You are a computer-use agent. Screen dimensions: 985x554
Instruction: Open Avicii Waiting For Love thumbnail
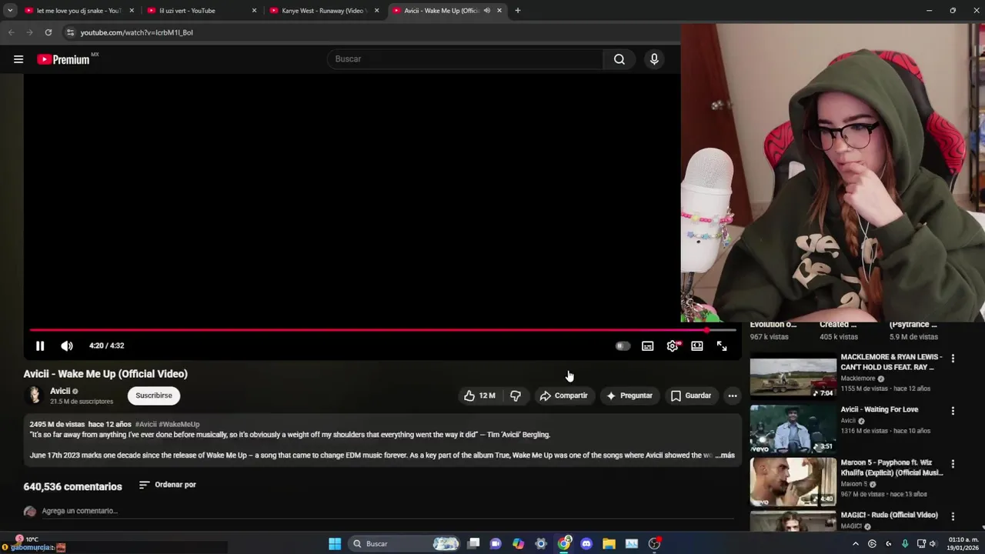(x=793, y=429)
